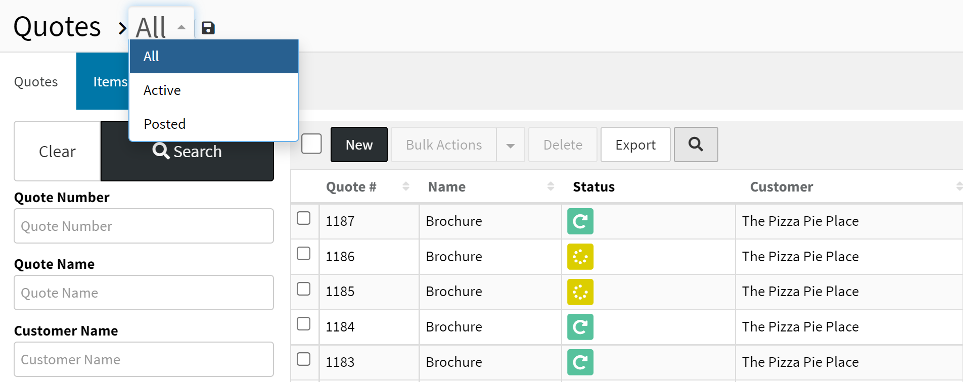Click the Clear filters button
Image resolution: width=963 pixels, height=382 pixels.
(57, 151)
